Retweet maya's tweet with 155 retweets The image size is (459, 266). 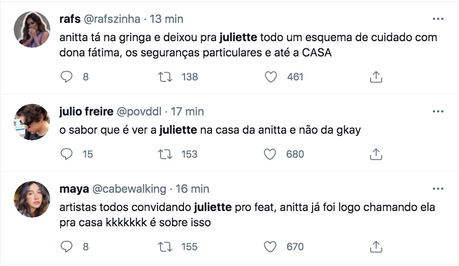point(166,247)
